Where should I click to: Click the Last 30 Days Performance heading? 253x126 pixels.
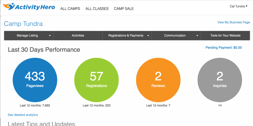tap(44, 50)
